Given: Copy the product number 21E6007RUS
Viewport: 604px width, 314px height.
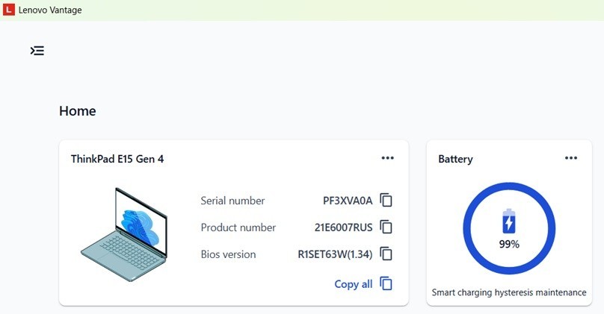Looking at the screenshot, I should point(386,227).
